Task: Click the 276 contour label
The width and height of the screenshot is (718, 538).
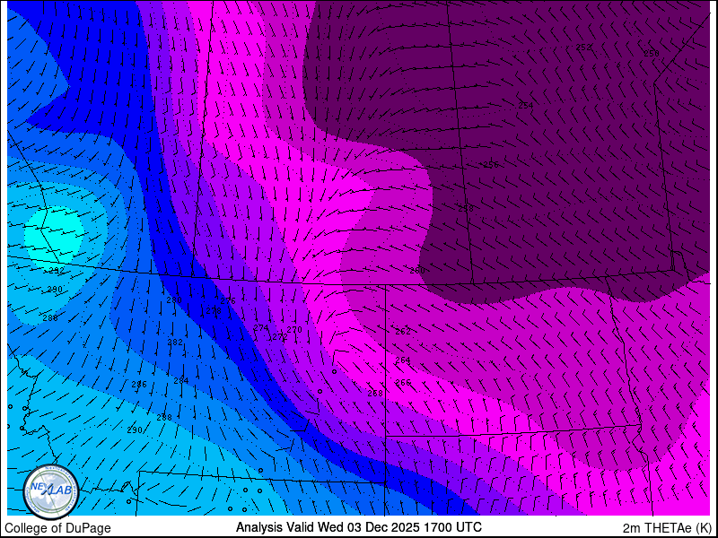Action: pyautogui.click(x=228, y=300)
